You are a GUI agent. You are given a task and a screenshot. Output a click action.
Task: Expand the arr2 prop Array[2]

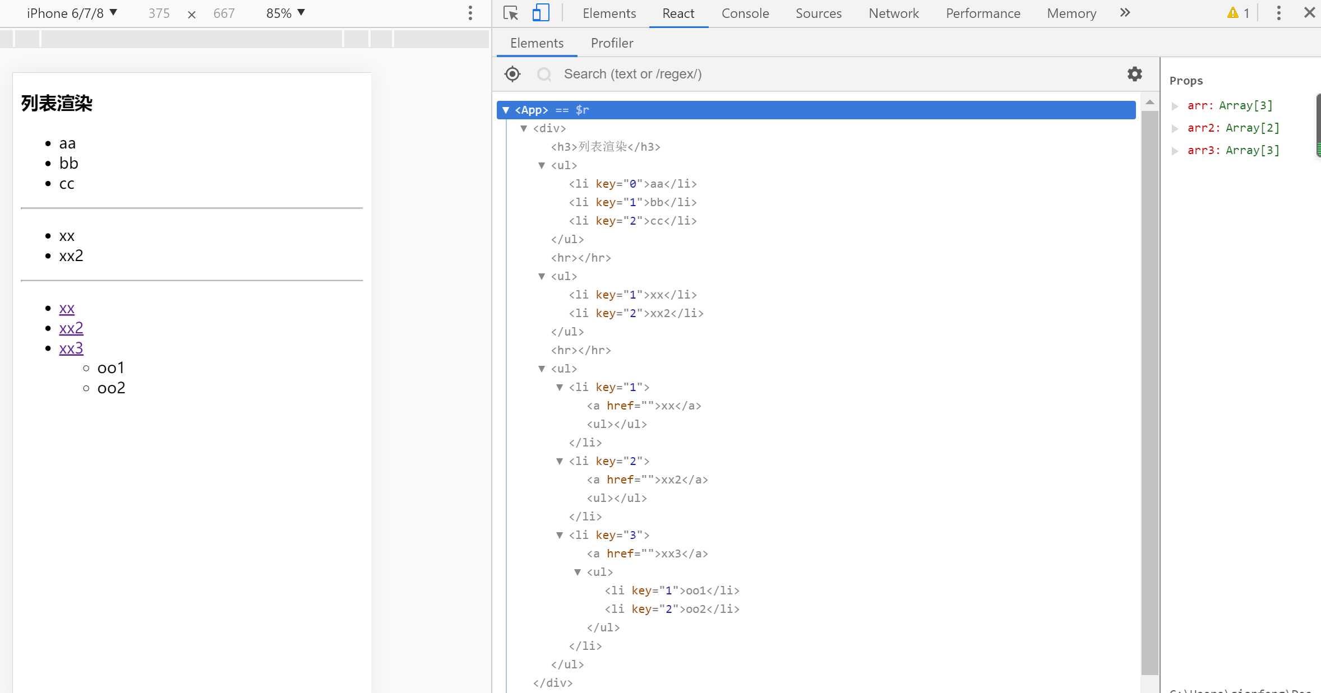[x=1175, y=128]
